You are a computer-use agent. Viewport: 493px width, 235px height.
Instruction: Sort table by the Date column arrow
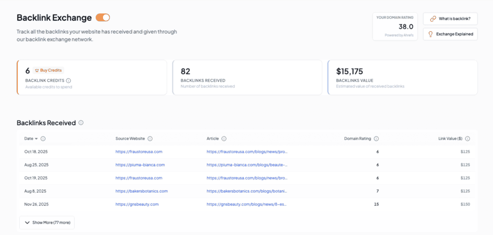click(37, 139)
